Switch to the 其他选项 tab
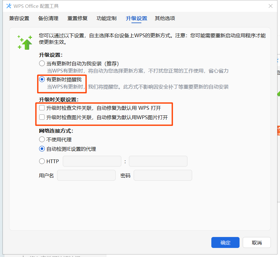Screen dimensions: 280x257 click(165, 18)
